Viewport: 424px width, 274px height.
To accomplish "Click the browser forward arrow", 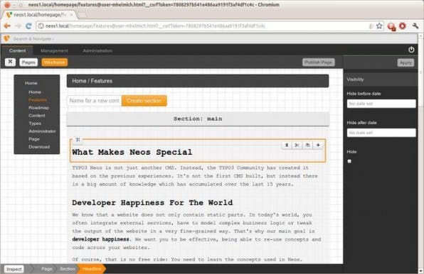I will [18, 26].
